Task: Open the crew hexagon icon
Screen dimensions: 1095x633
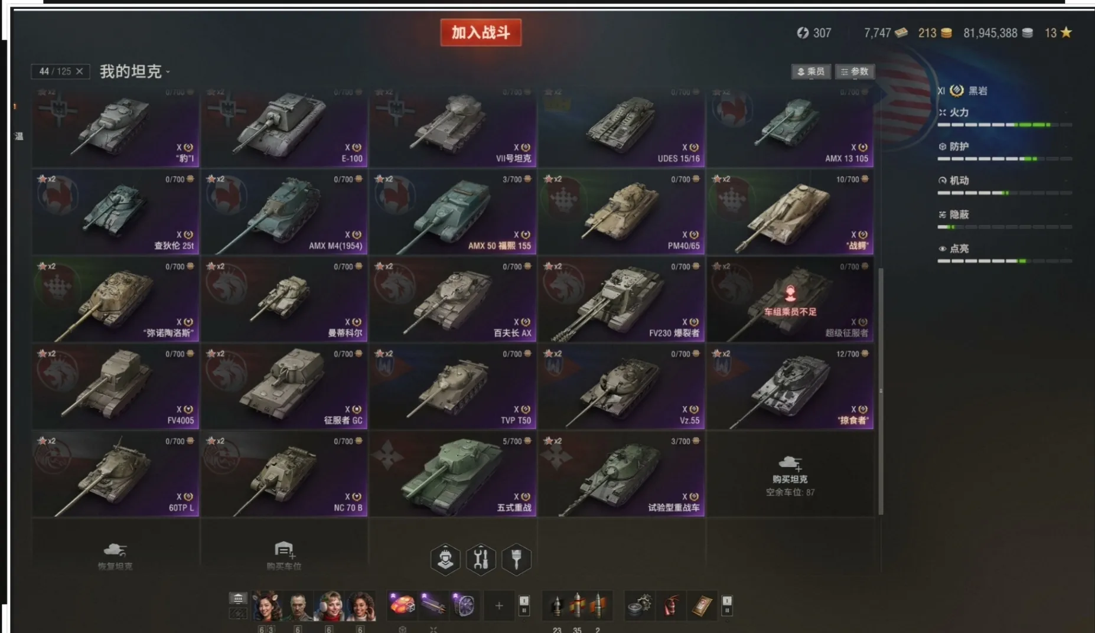Action: pyautogui.click(x=445, y=559)
